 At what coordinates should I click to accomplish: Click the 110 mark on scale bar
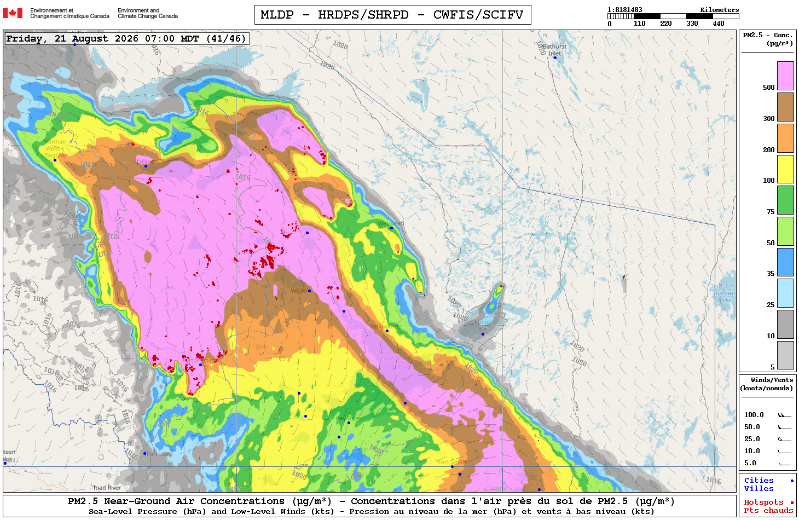(x=640, y=24)
